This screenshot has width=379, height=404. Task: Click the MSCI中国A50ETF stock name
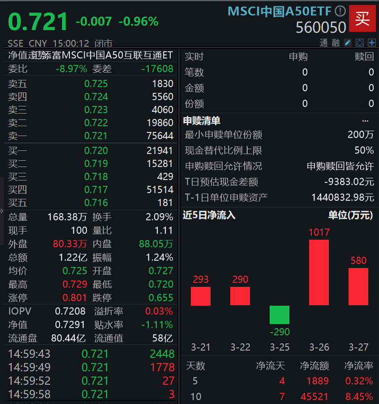pyautogui.click(x=279, y=11)
